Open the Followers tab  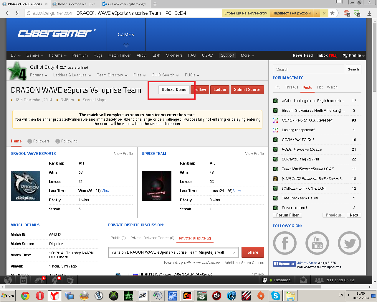click(x=39, y=141)
